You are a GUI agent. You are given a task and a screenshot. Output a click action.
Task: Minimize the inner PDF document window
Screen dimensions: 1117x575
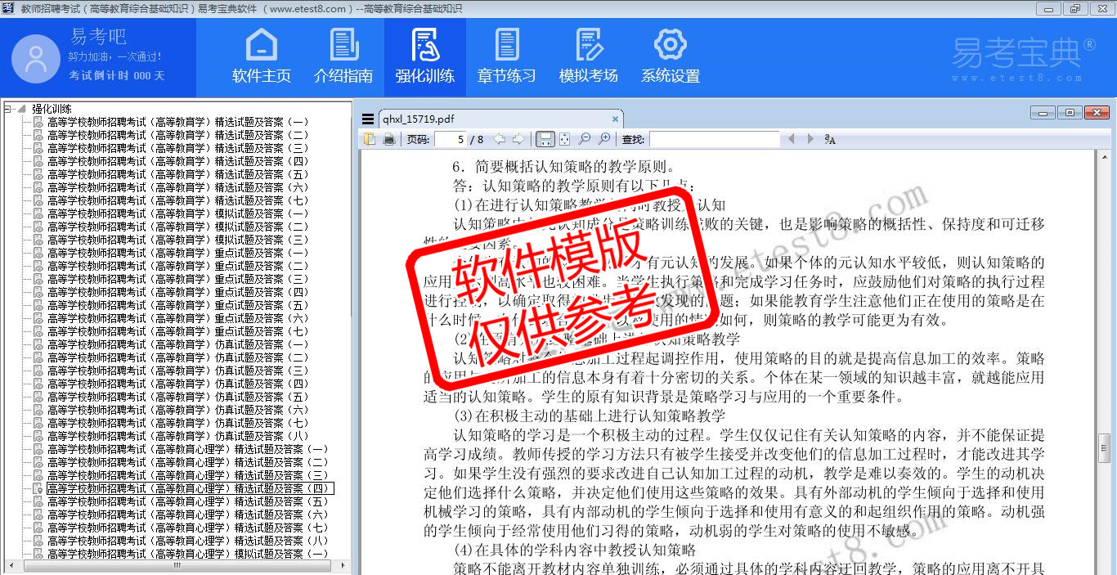click(1043, 113)
